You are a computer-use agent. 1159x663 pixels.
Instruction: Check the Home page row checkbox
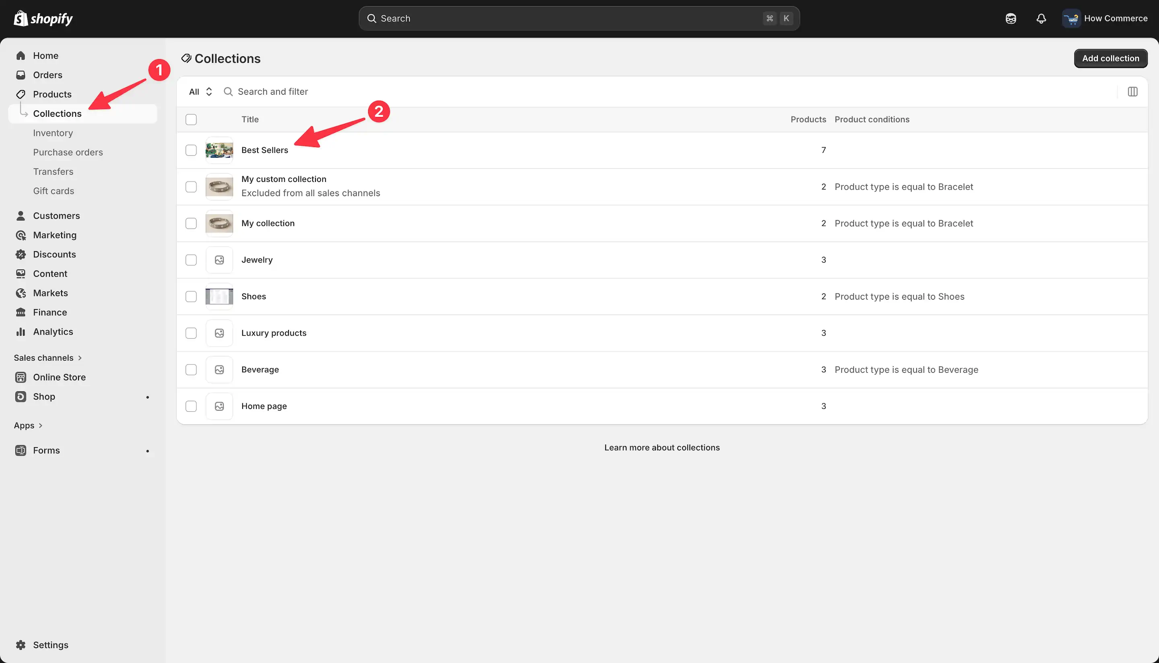point(191,406)
